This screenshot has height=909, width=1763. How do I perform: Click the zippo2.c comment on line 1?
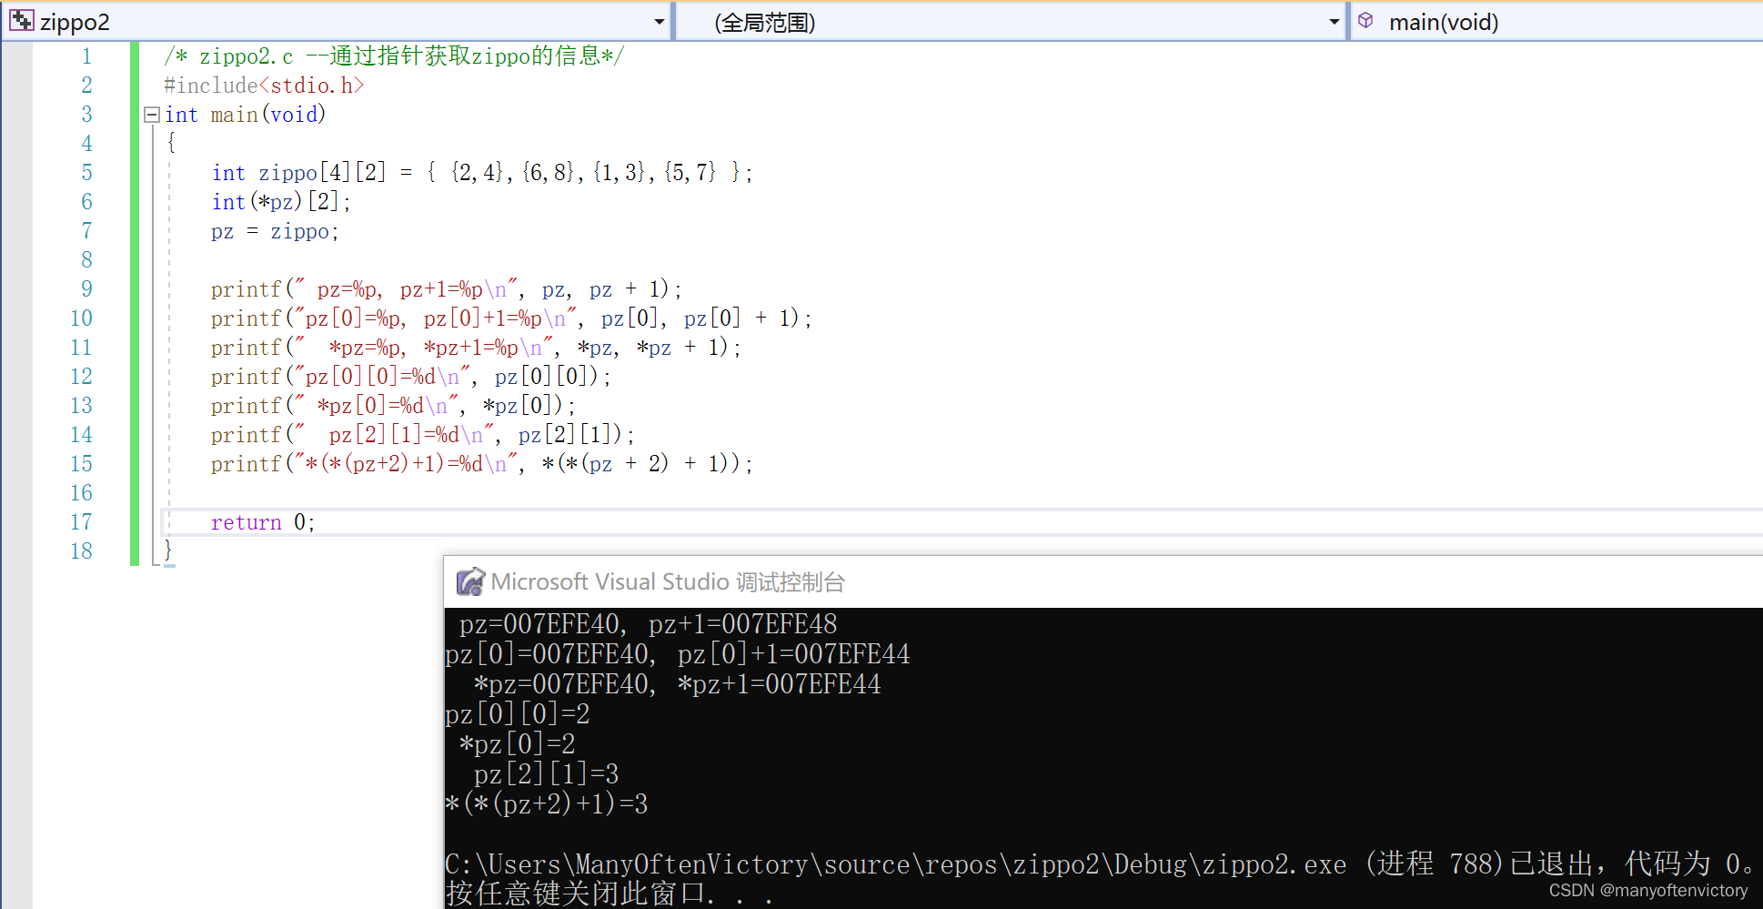pyautogui.click(x=394, y=56)
